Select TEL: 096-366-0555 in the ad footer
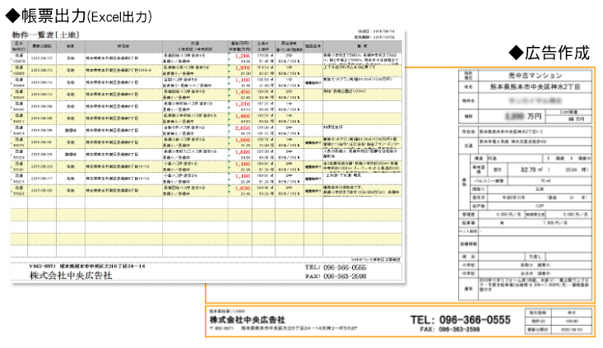This screenshot has height=348, width=603. click(461, 320)
